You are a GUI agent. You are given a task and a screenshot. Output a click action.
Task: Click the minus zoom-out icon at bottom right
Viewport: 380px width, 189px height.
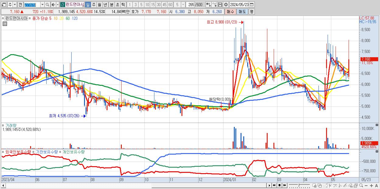(x=366, y=186)
